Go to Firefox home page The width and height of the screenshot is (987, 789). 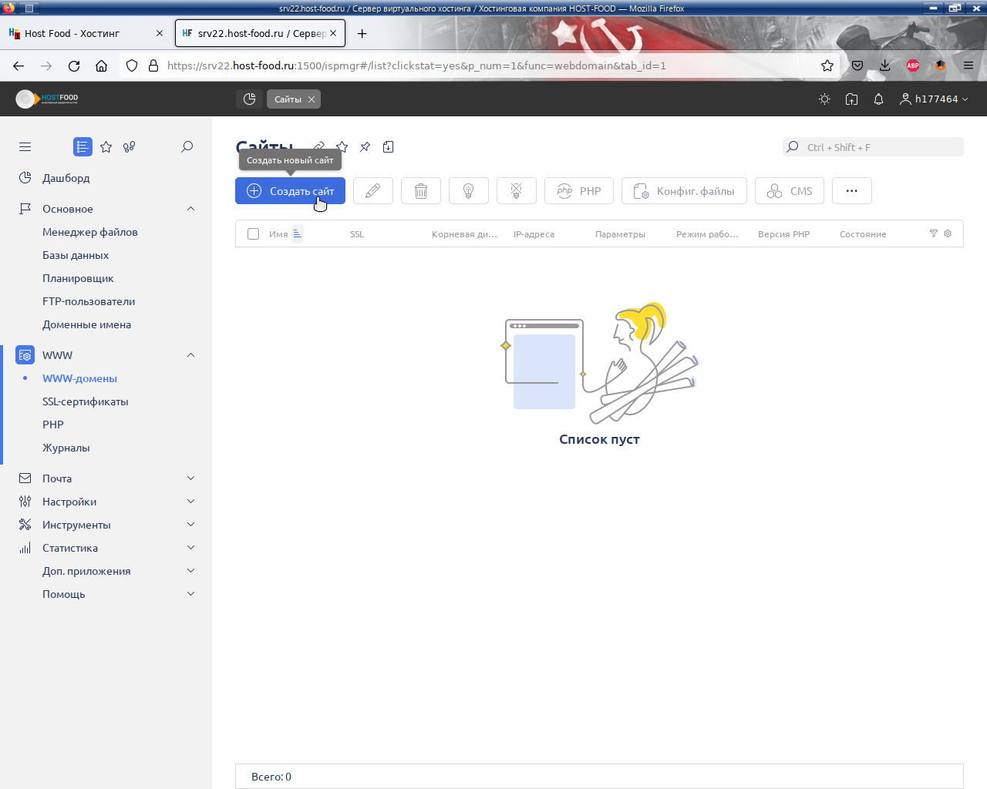point(102,65)
